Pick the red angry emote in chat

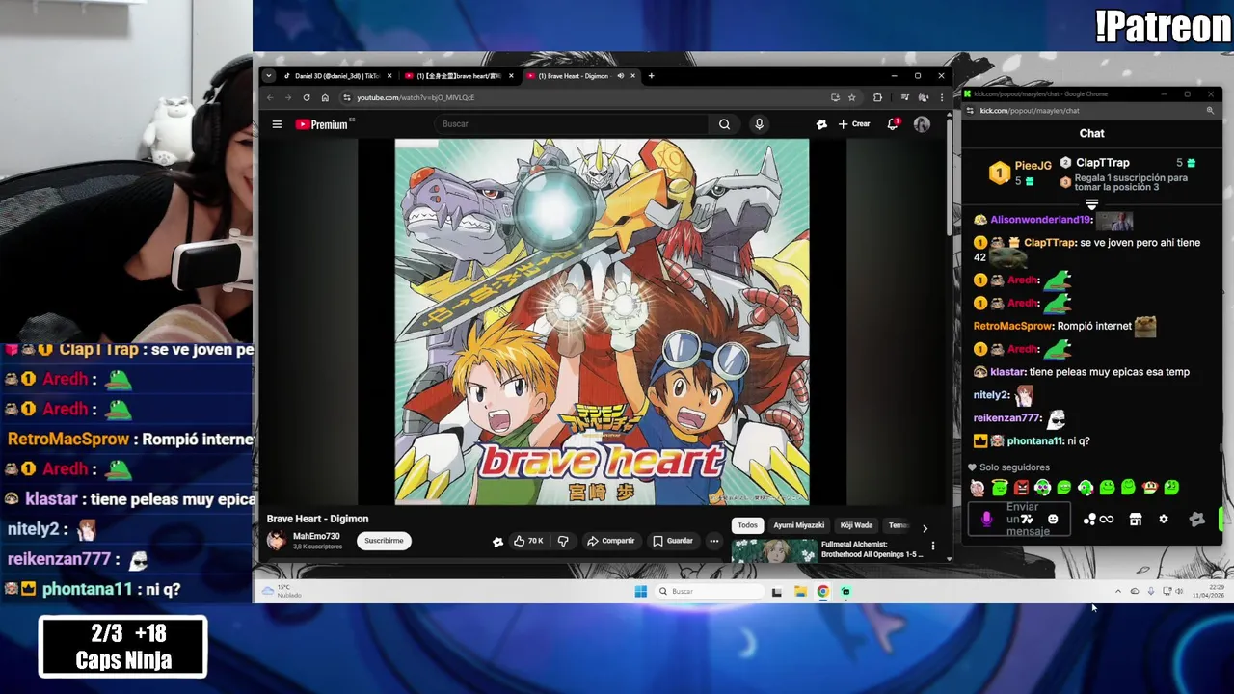pyautogui.click(x=1021, y=488)
